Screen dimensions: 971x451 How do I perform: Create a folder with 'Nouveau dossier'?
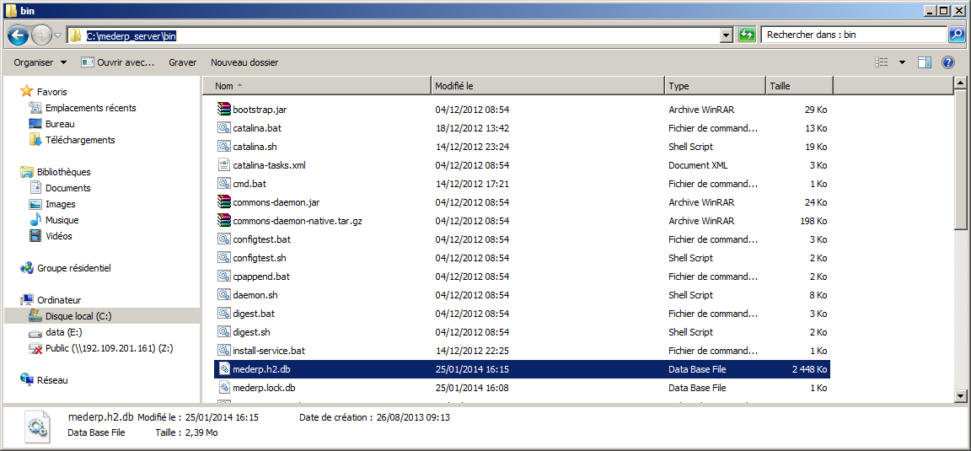(x=244, y=62)
